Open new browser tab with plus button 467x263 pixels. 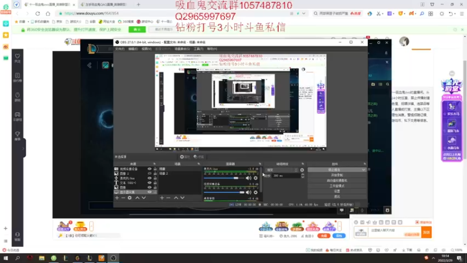[x=138, y=5]
